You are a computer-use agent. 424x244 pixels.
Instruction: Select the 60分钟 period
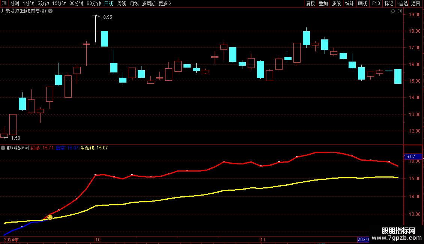[93, 3]
